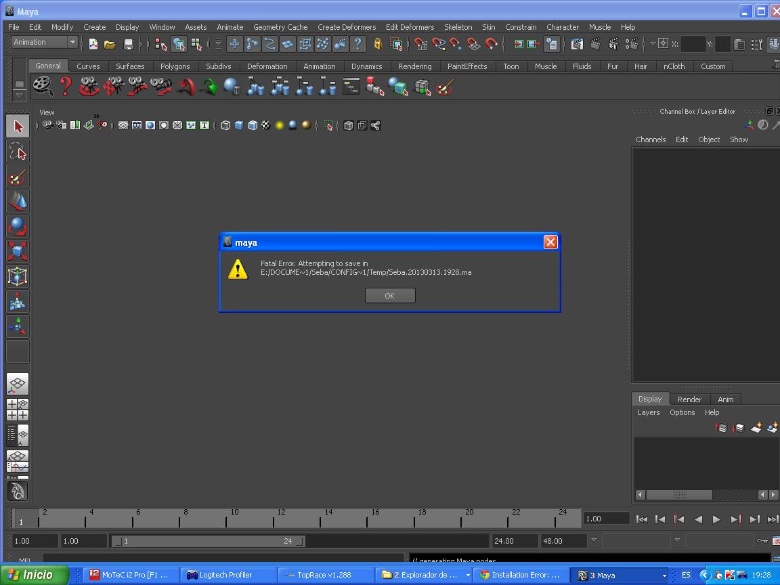Click the layer editor horizontal scrollbar
The image size is (780, 585).
679,494
